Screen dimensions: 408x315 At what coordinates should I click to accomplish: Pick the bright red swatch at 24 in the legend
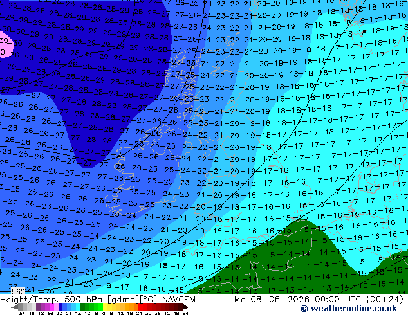tap(140, 307)
